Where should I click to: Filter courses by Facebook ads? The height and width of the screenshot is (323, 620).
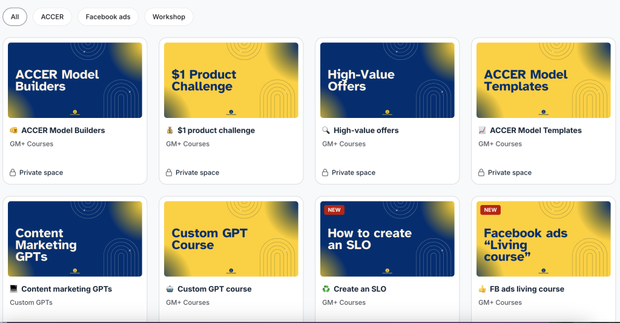pos(108,17)
